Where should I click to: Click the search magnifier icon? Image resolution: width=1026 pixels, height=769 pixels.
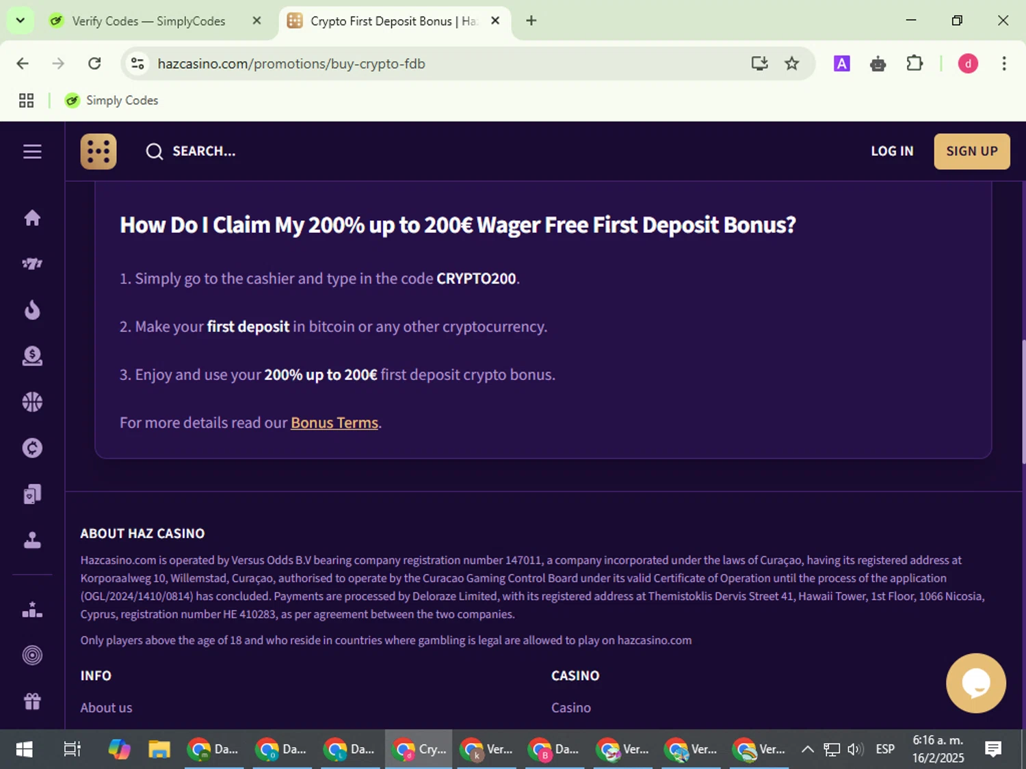point(155,151)
